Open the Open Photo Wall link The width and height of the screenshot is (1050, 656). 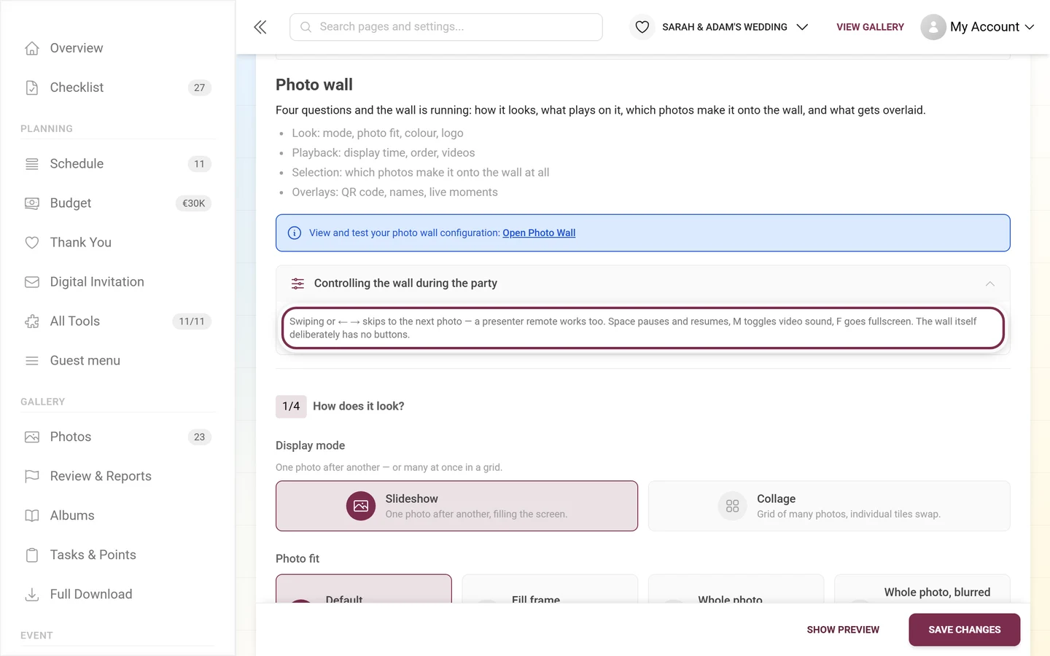(x=539, y=233)
